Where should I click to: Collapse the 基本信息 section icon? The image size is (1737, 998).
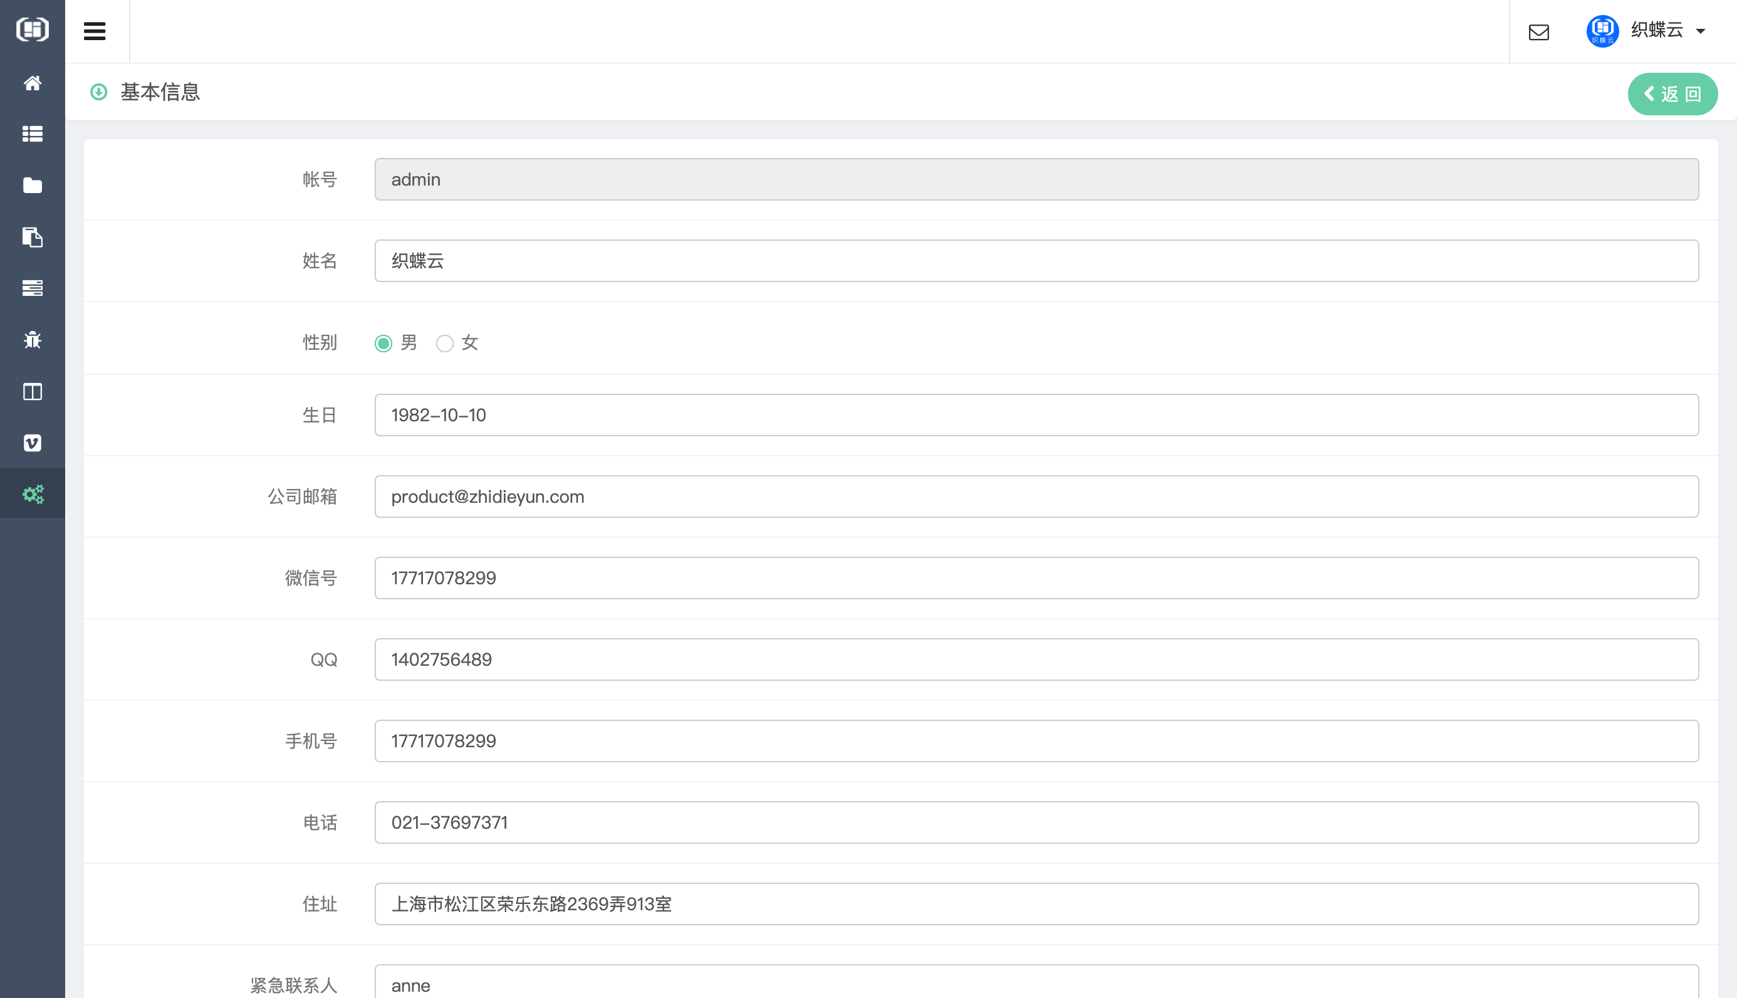(98, 92)
